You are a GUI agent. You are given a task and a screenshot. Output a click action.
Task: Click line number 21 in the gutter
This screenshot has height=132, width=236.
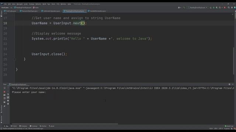[5, 39]
